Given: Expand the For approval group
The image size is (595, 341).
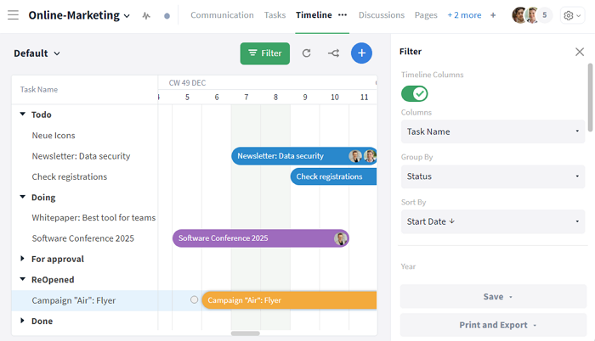Looking at the screenshot, I should point(23,259).
